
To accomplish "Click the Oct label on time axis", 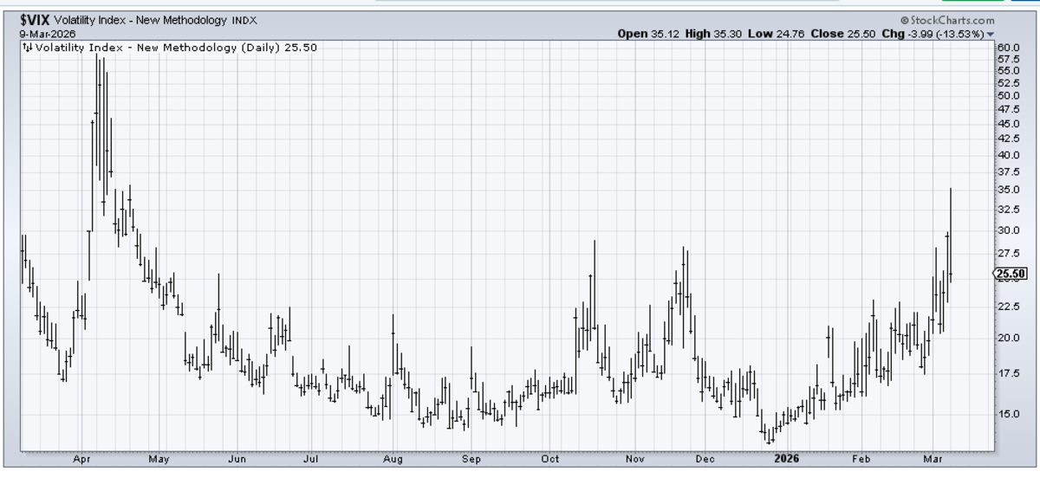I will click(x=549, y=460).
